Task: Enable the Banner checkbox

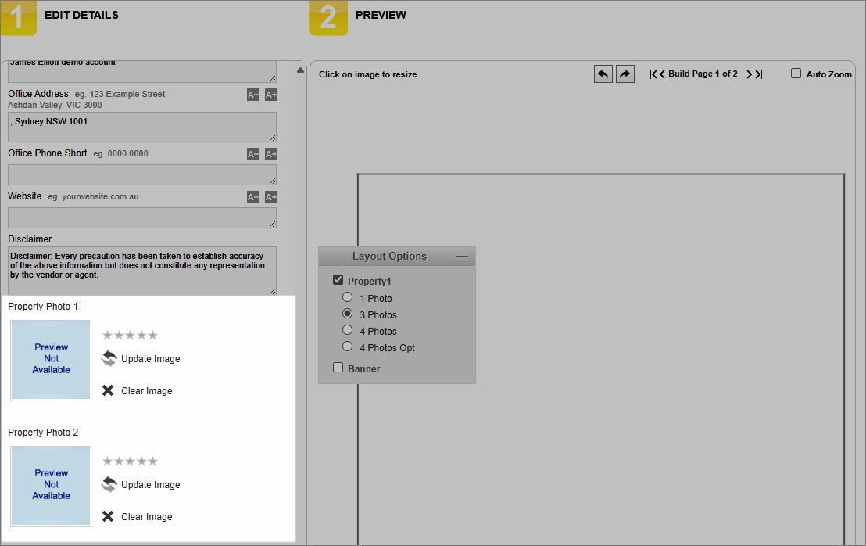Action: click(338, 368)
